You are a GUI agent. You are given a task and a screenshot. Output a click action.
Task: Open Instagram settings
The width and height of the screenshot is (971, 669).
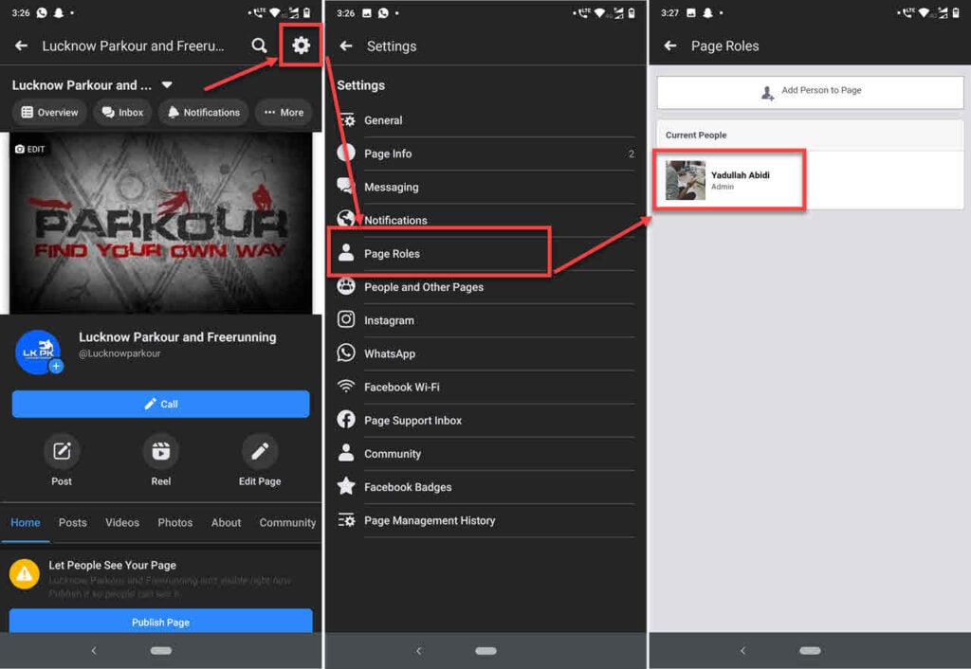coord(486,320)
